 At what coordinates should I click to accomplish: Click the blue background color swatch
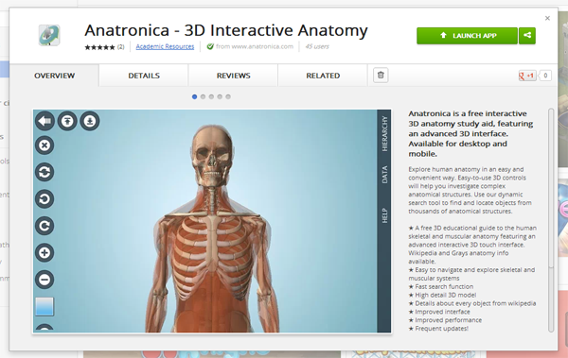(44, 307)
